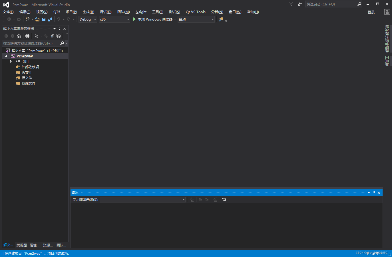
Task: Click the notifications filter flag icon
Action: tap(291, 4)
